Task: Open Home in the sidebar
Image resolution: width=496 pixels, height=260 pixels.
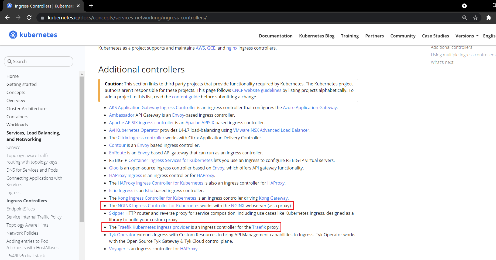Action: [x=13, y=76]
